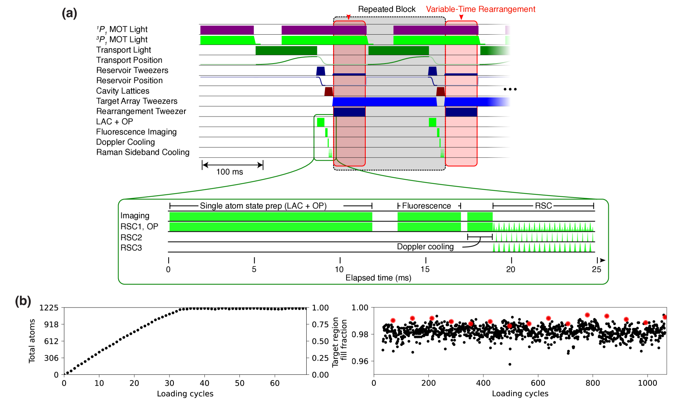Click the 'RSC2' row label
The width and height of the screenshot is (676, 407).
[131, 237]
